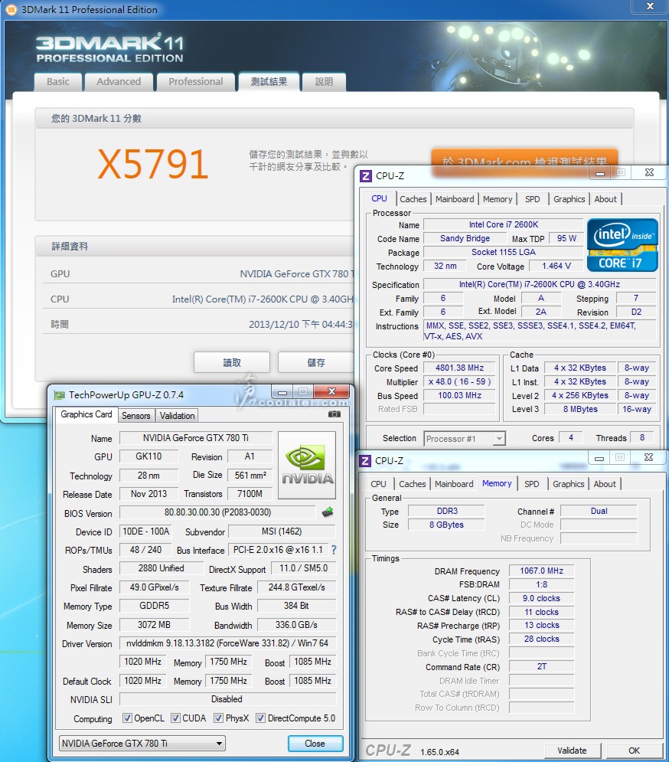Click the CPU name Intel Core i7 2600K

coord(504,224)
